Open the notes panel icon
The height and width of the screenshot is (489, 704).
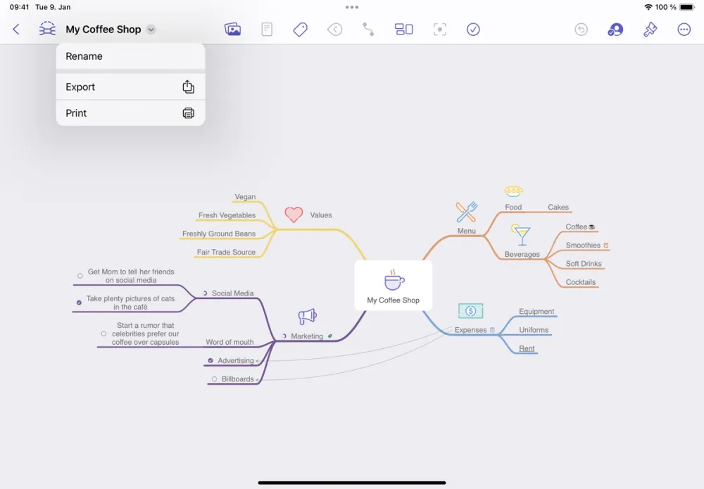266,29
